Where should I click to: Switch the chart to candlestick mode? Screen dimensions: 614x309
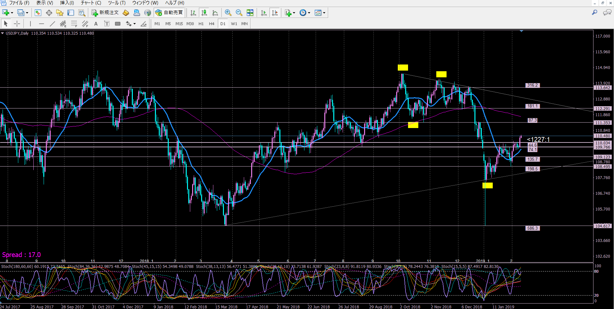click(x=204, y=13)
